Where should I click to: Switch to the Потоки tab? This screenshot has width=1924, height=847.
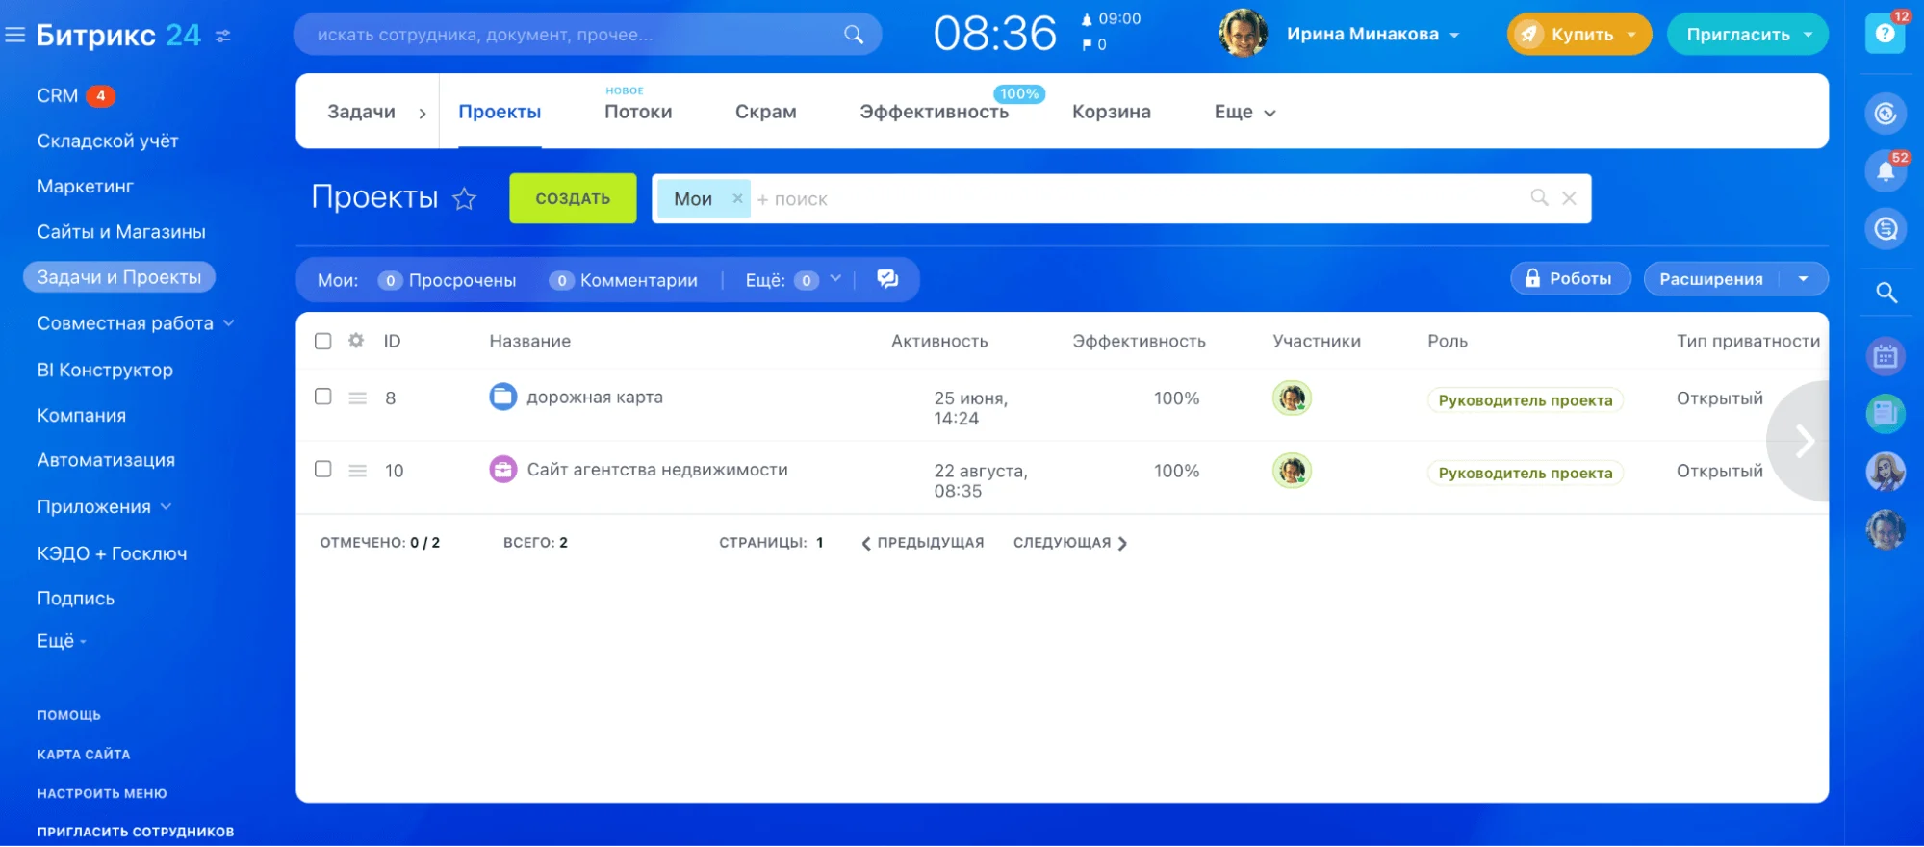(x=638, y=112)
